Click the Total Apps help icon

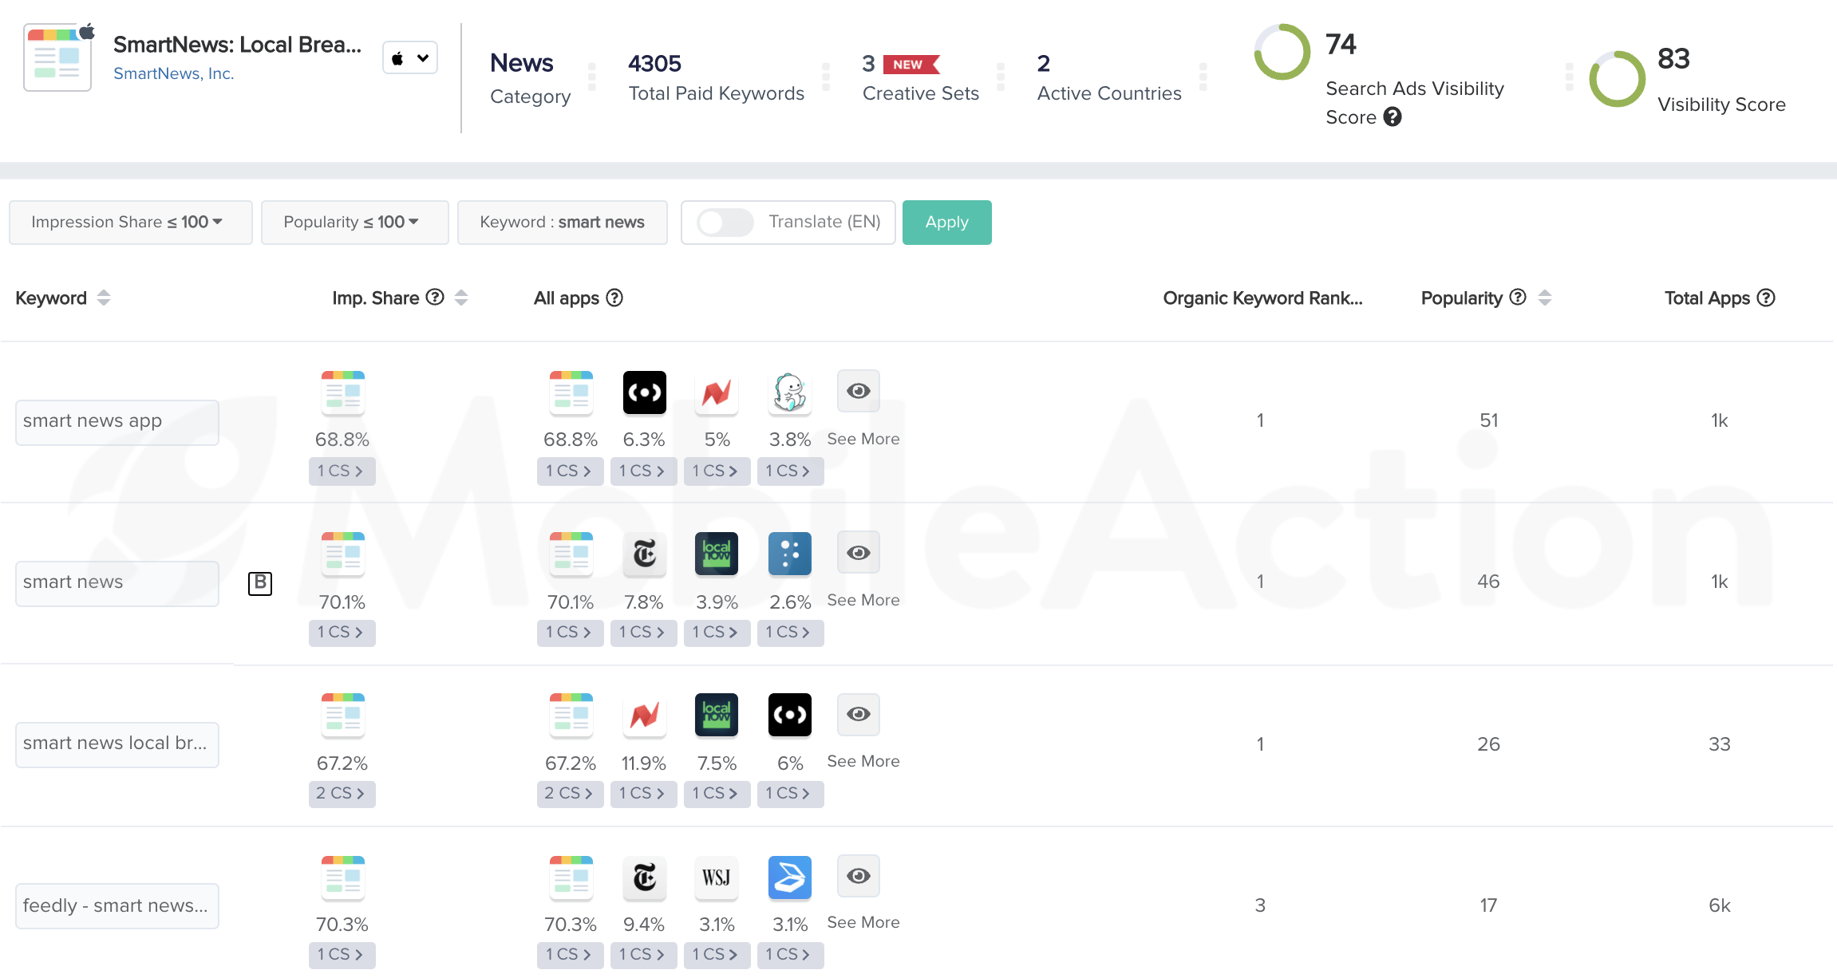point(1767,298)
